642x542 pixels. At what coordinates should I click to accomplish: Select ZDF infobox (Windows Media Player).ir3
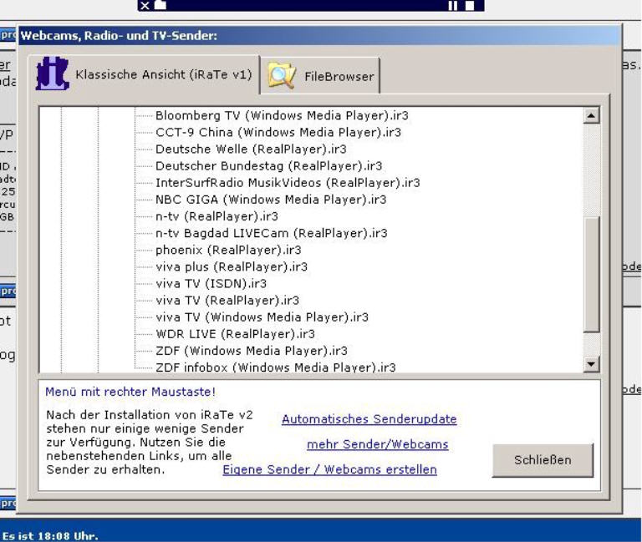coord(276,367)
